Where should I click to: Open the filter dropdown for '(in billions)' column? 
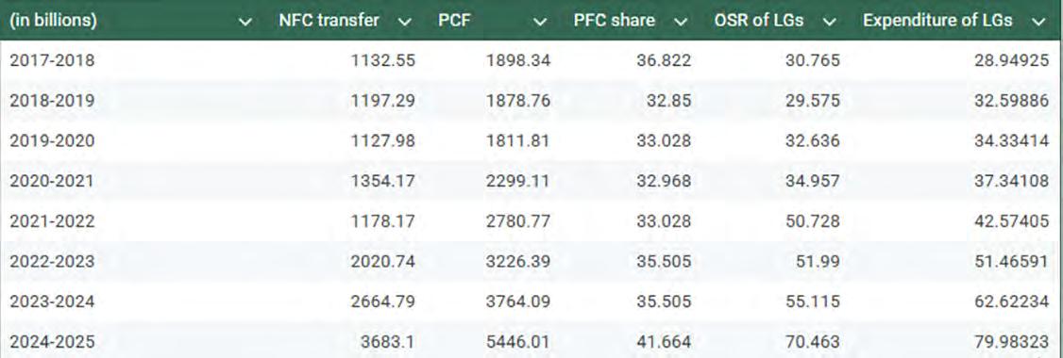(x=246, y=22)
